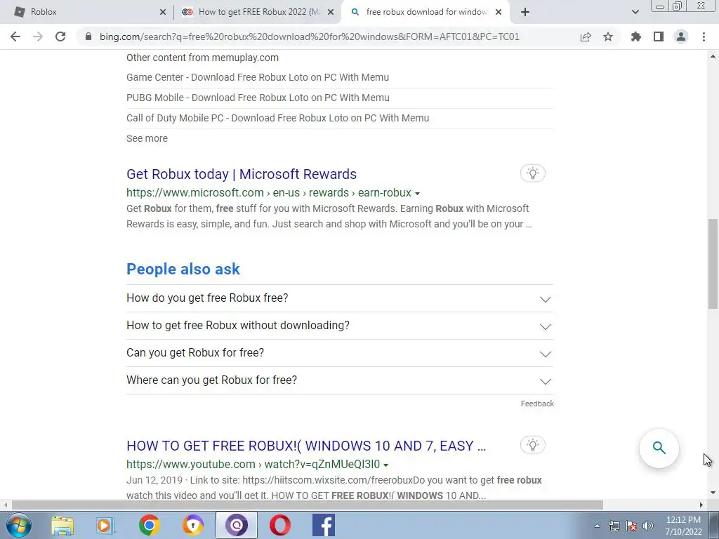Click the address bar URL
The width and height of the screenshot is (719, 539).
click(x=310, y=36)
